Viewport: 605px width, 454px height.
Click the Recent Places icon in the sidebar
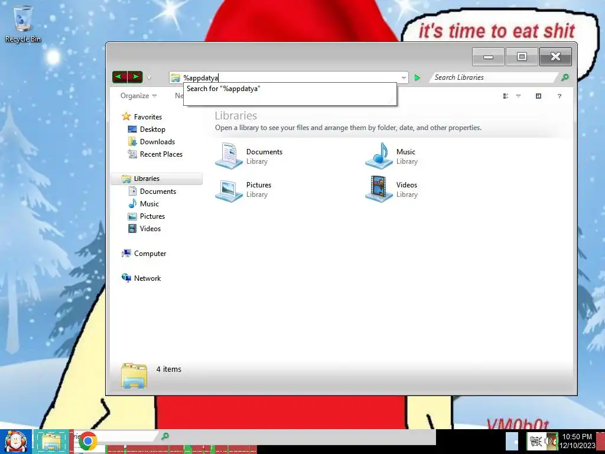tap(132, 154)
